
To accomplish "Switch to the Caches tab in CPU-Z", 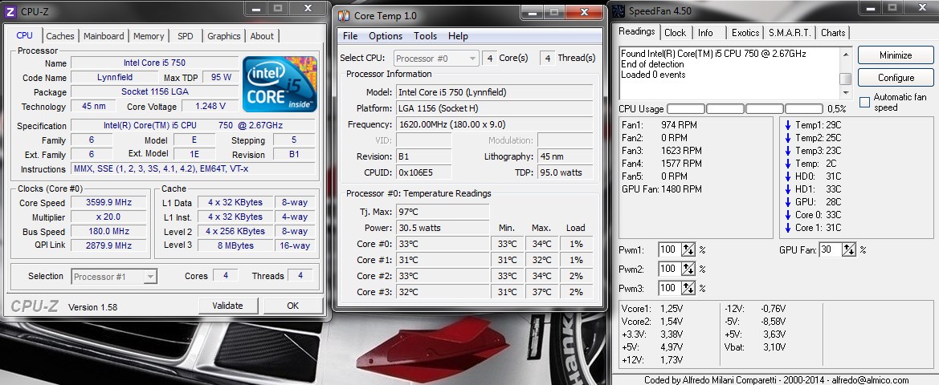I will click(x=60, y=36).
